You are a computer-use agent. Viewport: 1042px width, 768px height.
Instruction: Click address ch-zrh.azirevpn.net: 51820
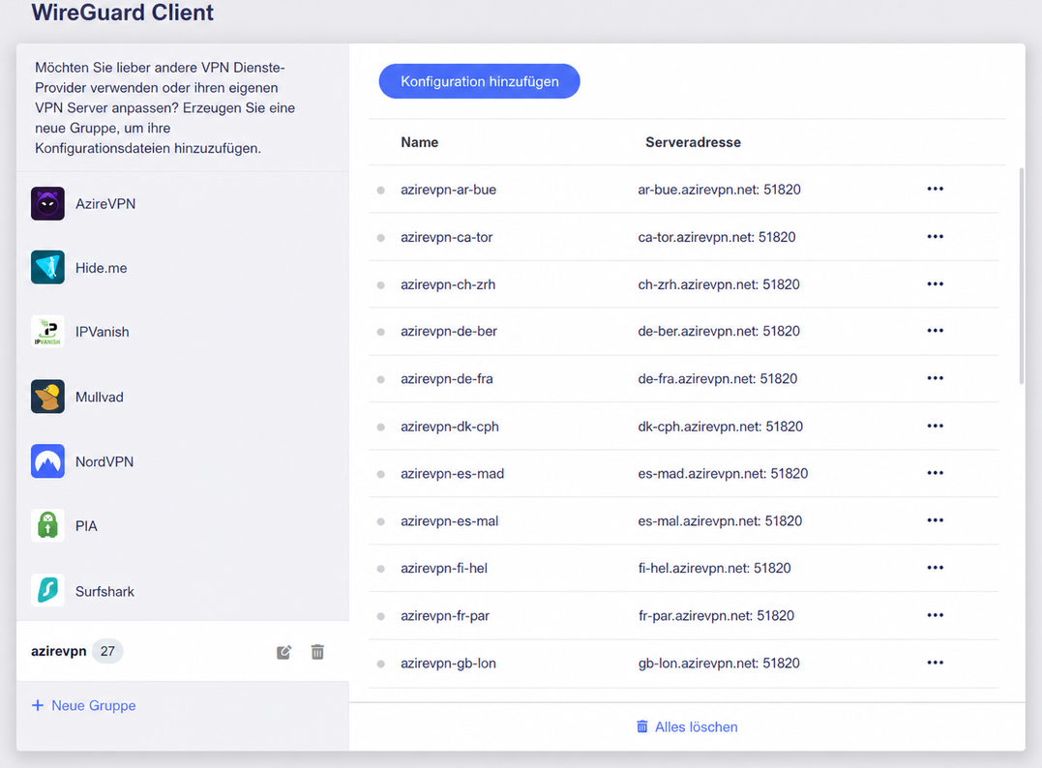point(718,284)
